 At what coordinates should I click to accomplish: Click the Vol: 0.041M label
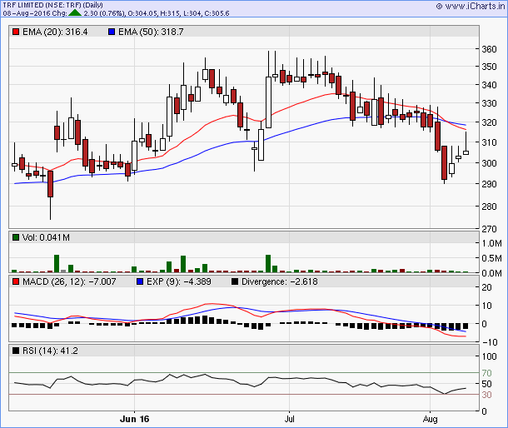[x=46, y=237]
